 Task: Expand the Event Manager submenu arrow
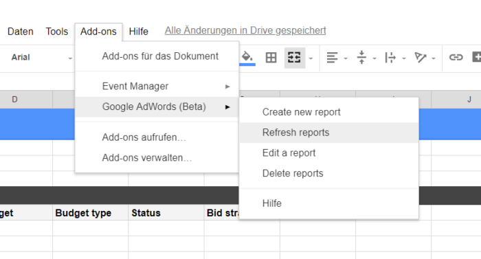pos(227,87)
